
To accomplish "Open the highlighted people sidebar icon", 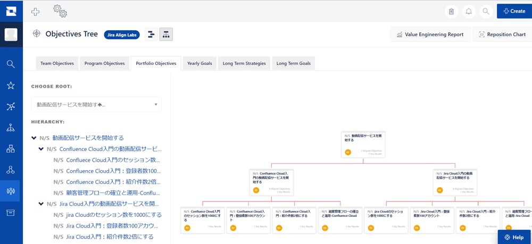I will 11,191.
